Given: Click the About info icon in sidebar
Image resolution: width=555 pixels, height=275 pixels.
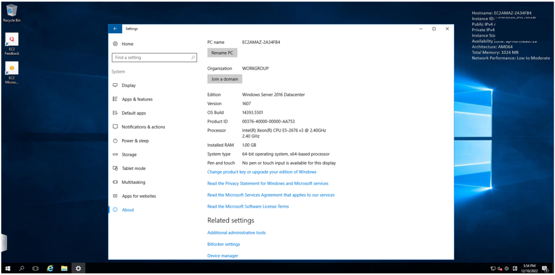Looking at the screenshot, I should (x=115, y=210).
